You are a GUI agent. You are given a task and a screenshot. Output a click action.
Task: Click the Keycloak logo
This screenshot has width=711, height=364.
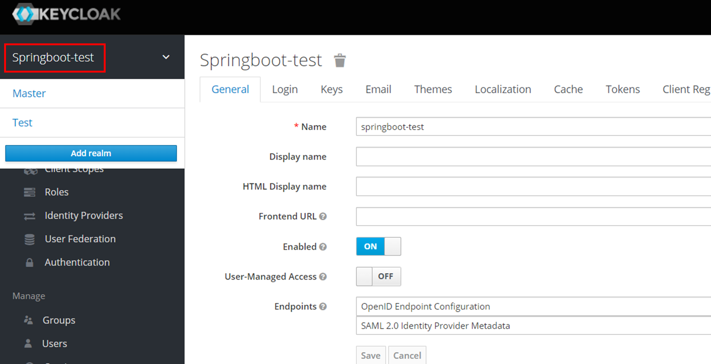(66, 14)
